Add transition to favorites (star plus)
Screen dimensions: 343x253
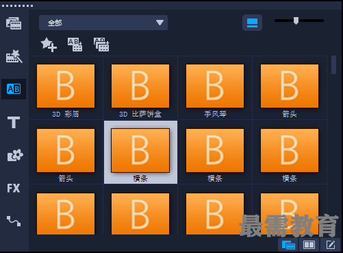(49, 45)
